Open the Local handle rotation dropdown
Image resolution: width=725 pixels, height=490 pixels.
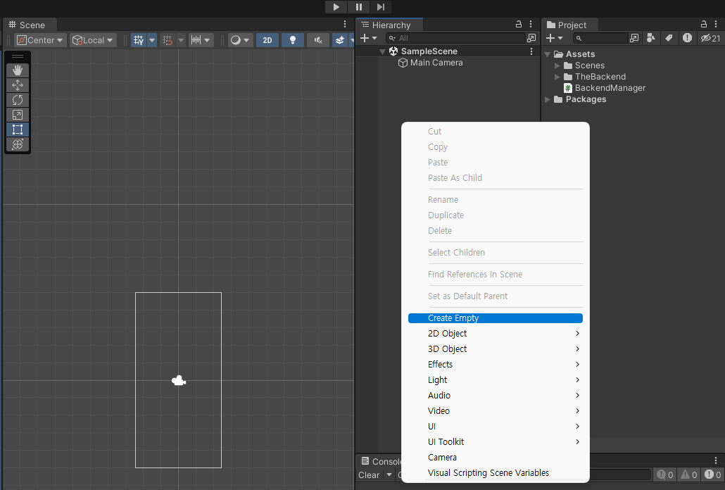[x=93, y=40]
